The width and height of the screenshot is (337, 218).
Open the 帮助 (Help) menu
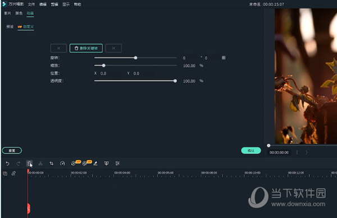(x=78, y=4)
